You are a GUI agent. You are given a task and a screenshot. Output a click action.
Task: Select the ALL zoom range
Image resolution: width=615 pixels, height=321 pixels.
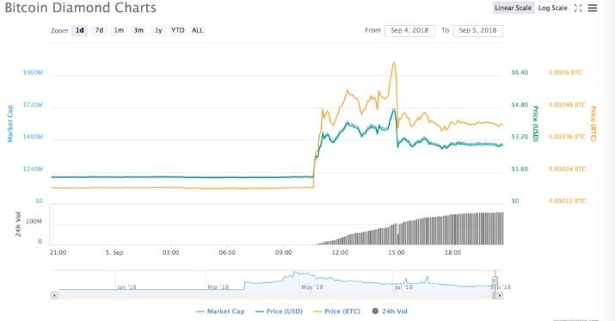click(197, 30)
